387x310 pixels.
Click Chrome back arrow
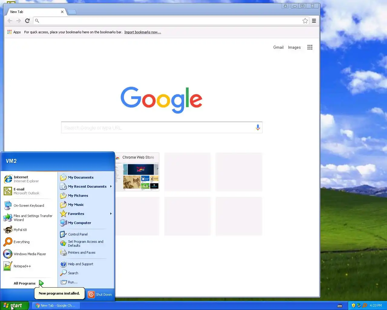click(10, 21)
